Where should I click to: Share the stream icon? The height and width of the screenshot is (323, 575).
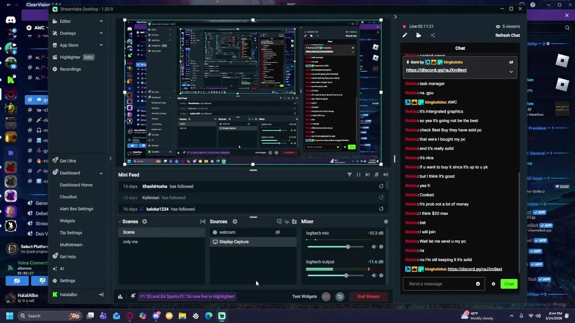(433, 35)
